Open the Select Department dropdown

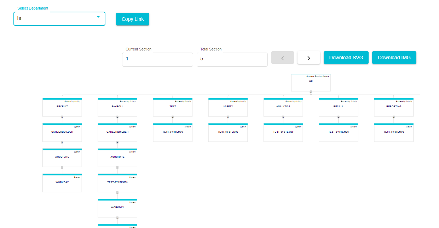(x=59, y=19)
